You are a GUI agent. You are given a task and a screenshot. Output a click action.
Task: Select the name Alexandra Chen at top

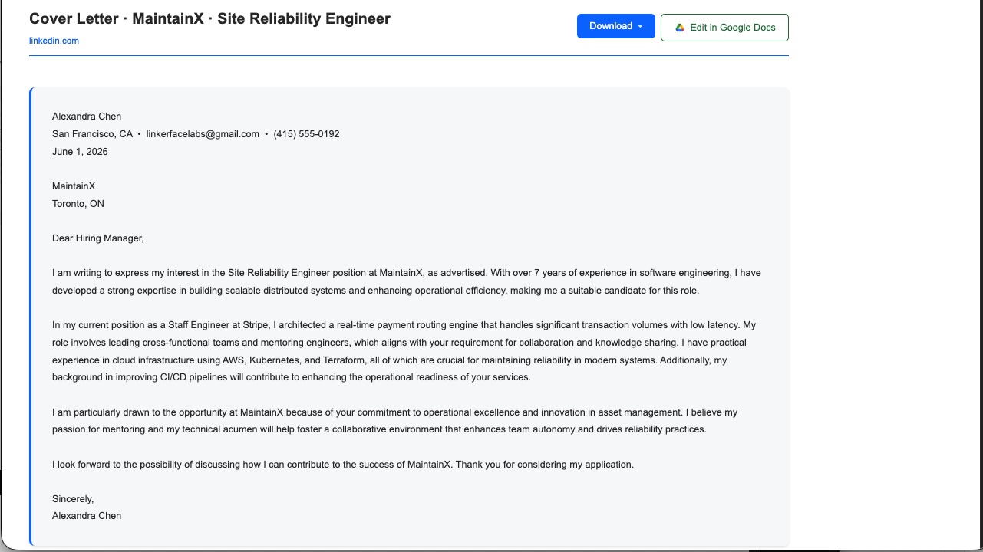87,117
